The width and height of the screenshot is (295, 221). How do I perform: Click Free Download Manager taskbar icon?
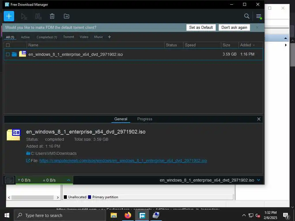(x=142, y=215)
